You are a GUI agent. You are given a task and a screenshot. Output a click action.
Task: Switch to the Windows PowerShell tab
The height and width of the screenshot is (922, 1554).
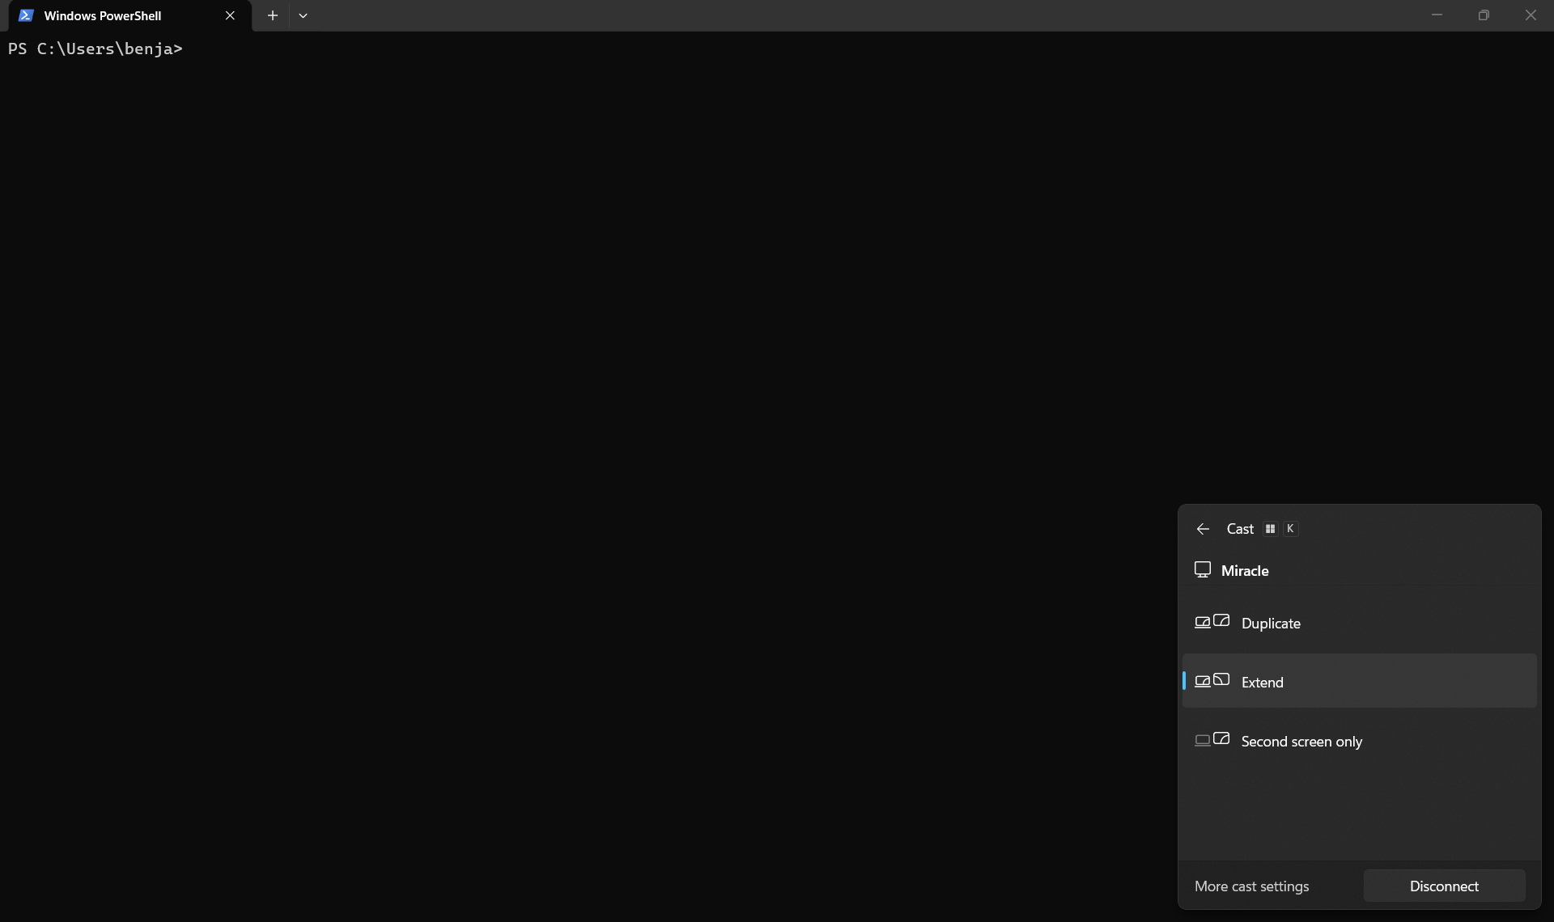click(x=103, y=15)
